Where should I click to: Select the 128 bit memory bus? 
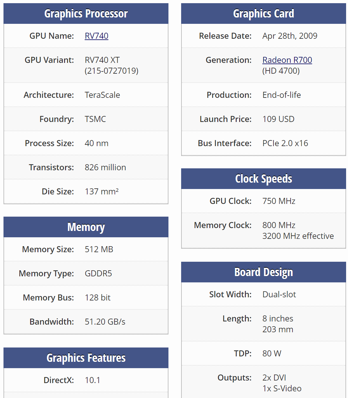pyautogui.click(x=98, y=298)
